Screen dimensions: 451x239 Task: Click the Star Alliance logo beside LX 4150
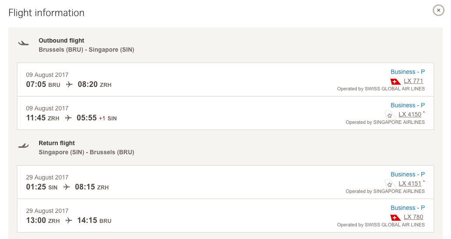click(x=390, y=115)
